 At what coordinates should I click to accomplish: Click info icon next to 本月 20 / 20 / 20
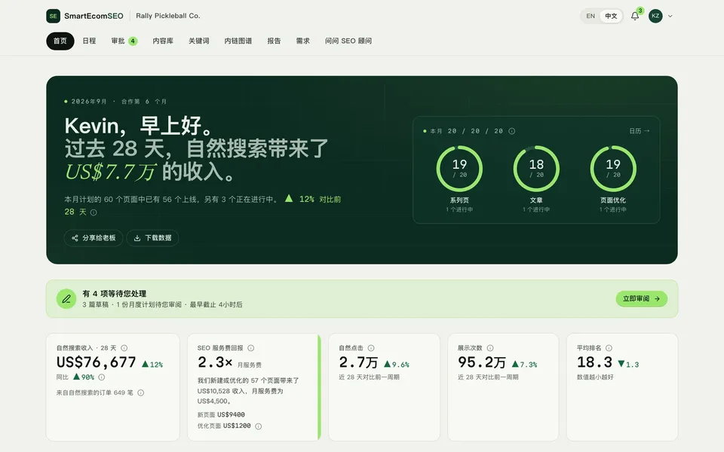(x=511, y=131)
